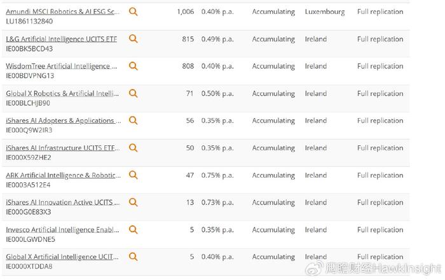
Task: Click magnifier icon beside L&G Artificial Intelligence ETF
Action: click(x=133, y=39)
